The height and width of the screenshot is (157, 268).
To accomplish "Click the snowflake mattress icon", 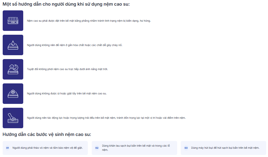I will pyautogui.click(x=13, y=94).
